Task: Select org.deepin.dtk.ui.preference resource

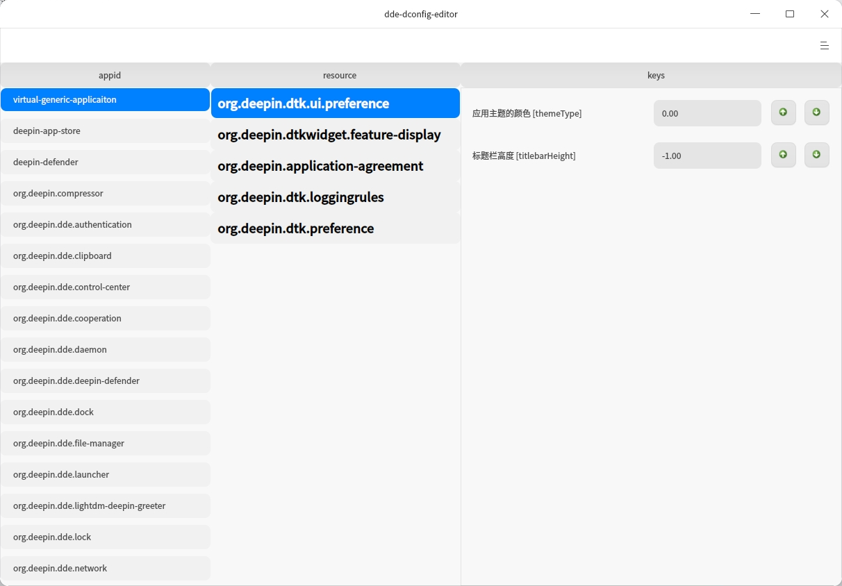Action: pyautogui.click(x=336, y=103)
